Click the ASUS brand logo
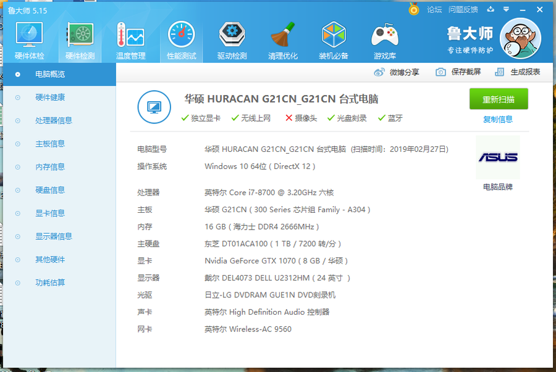This screenshot has height=372, width=556. [498, 157]
